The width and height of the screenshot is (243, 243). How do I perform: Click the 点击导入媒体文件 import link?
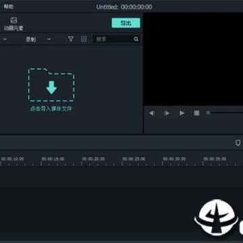click(x=51, y=109)
